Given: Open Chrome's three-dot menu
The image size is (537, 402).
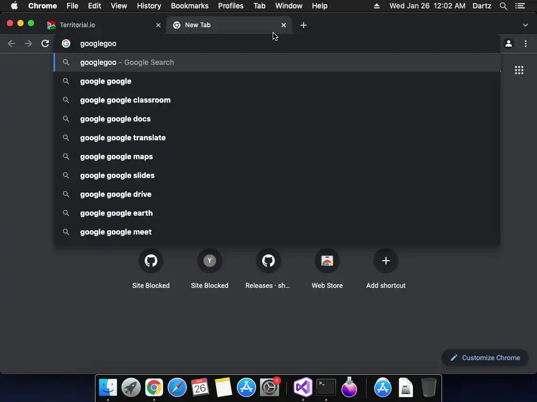Looking at the screenshot, I should [x=525, y=43].
